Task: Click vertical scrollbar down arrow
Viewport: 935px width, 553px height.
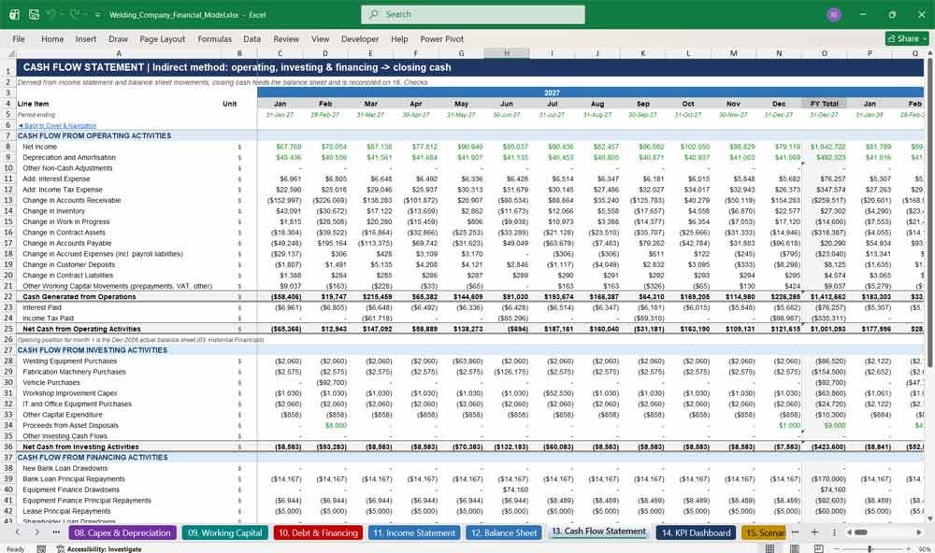Action: point(930,519)
